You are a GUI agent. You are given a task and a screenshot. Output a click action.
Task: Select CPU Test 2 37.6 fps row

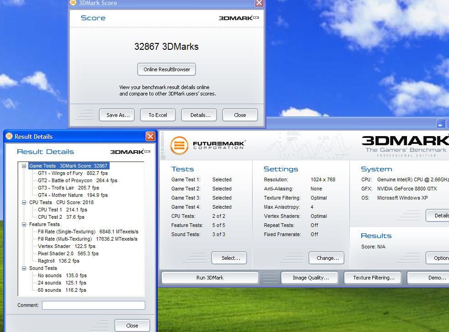pyautogui.click(x=61, y=217)
